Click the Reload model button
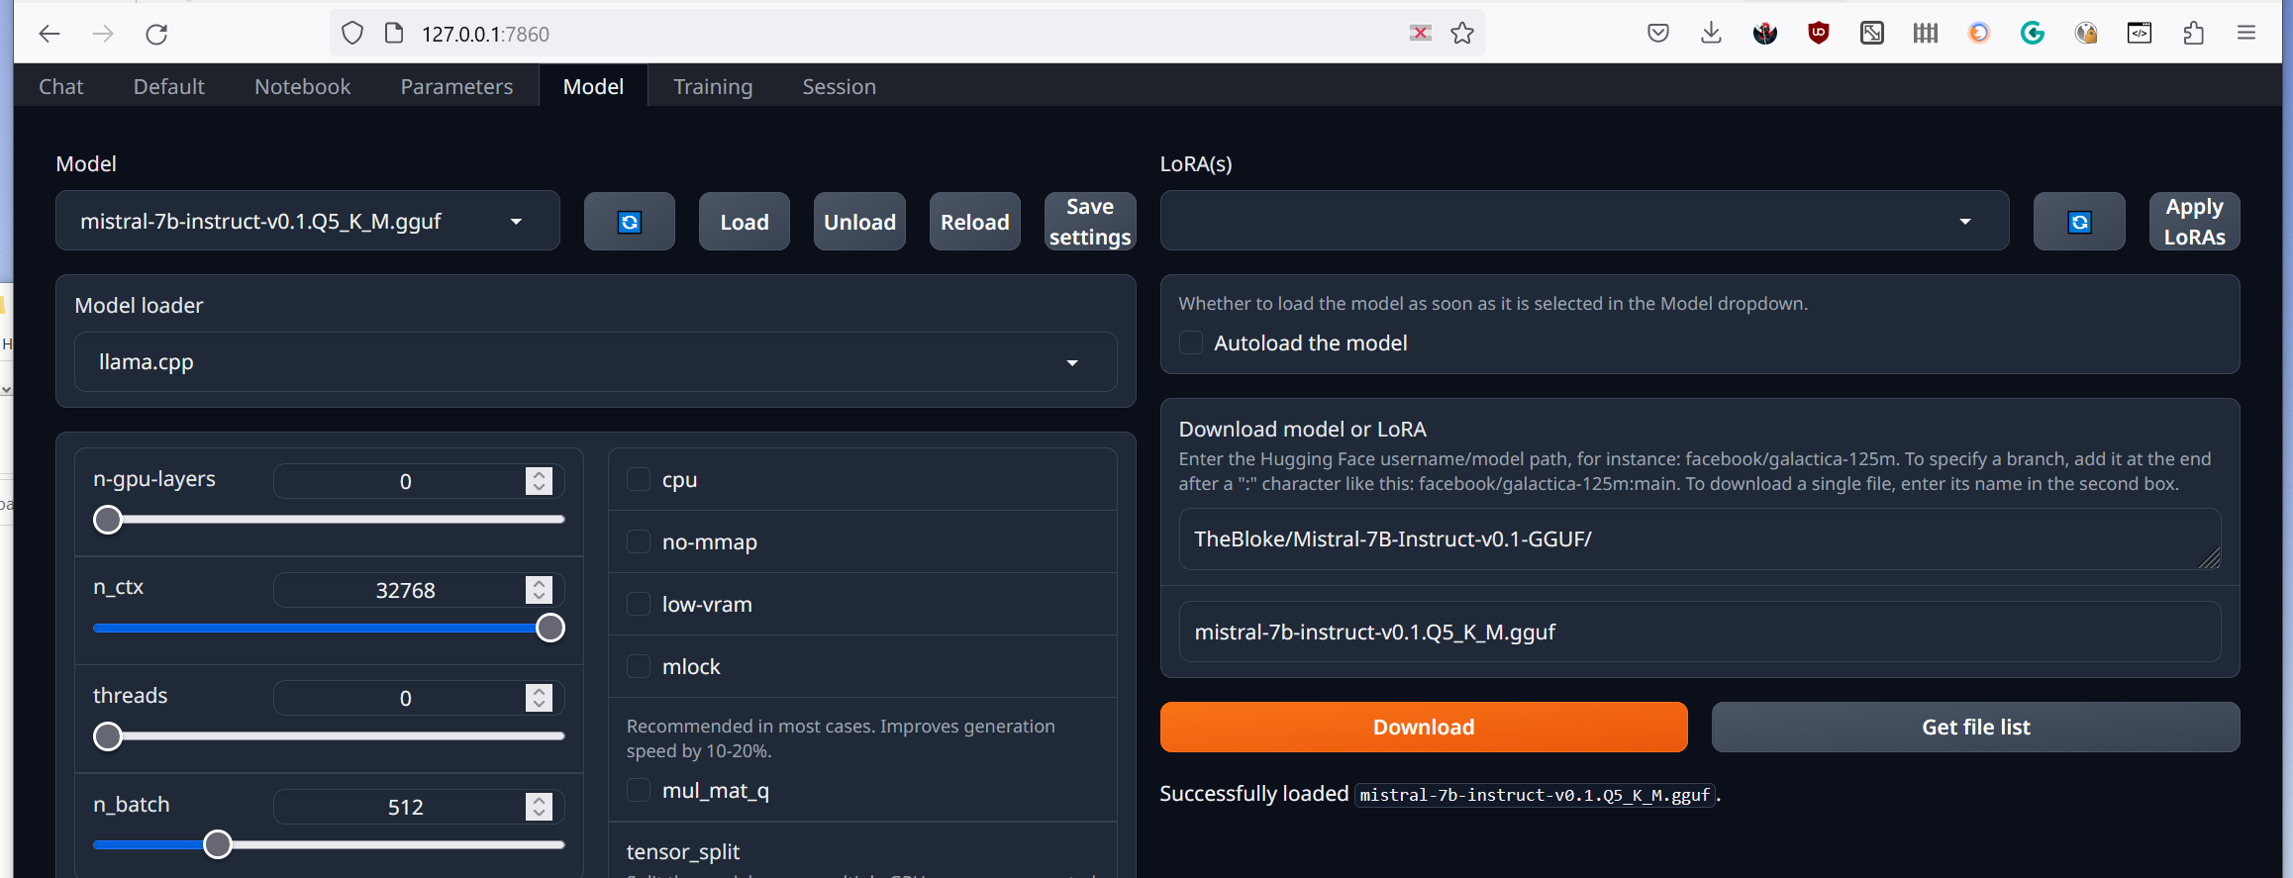This screenshot has height=878, width=2293. click(975, 222)
